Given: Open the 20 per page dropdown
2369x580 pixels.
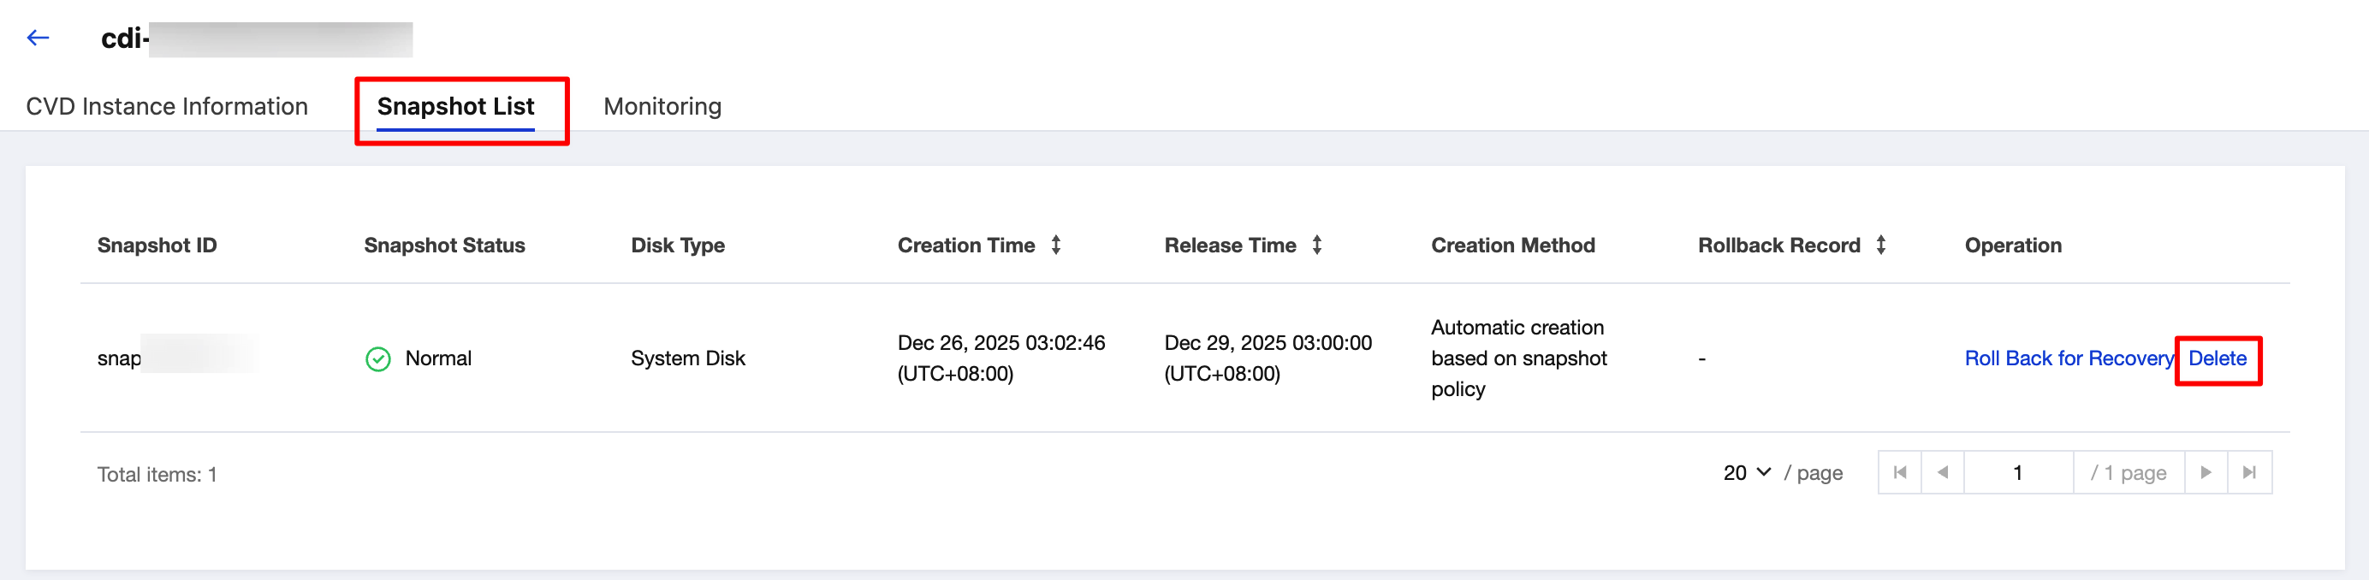Looking at the screenshot, I should [1747, 472].
